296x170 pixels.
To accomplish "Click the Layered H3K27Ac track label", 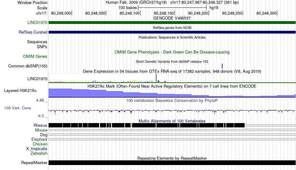I will (x=20, y=91).
